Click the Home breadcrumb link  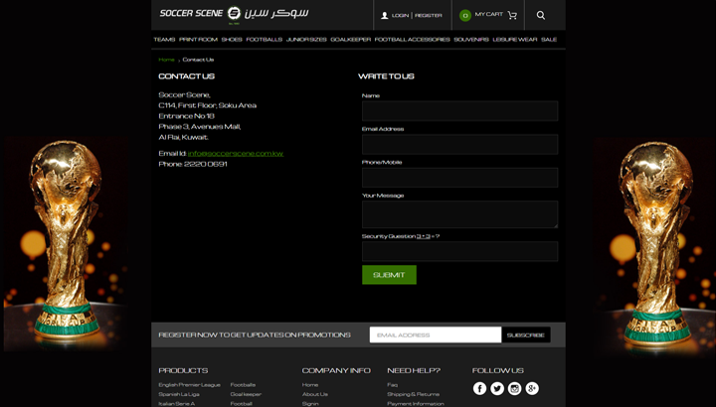[x=166, y=60]
